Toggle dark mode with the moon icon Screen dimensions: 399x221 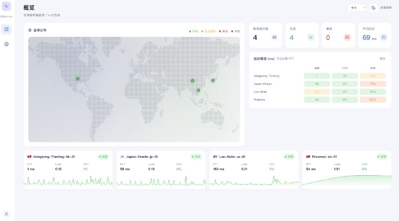tap(373, 7)
